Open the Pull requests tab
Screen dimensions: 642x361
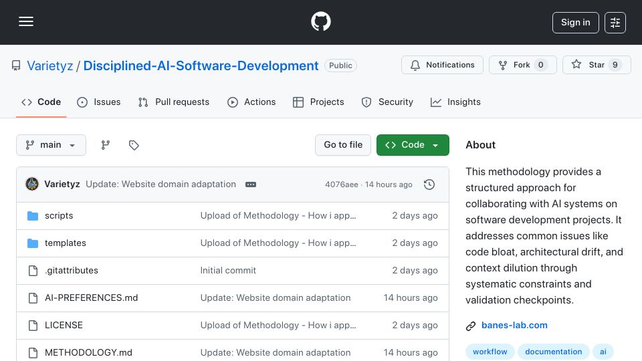[174, 102]
